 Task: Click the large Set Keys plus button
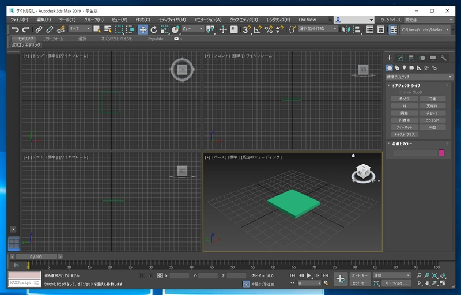click(341, 279)
